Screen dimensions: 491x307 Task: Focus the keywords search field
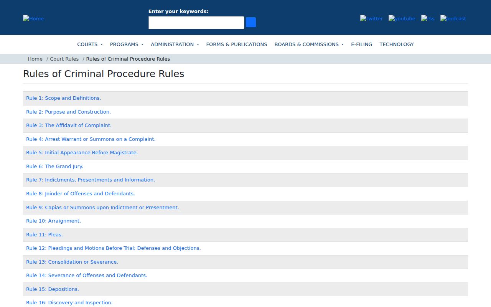tap(196, 23)
